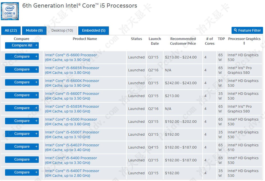This screenshot has width=265, height=181.
Task: Add i5-6500T Processor to compare
Action: tap(22, 134)
